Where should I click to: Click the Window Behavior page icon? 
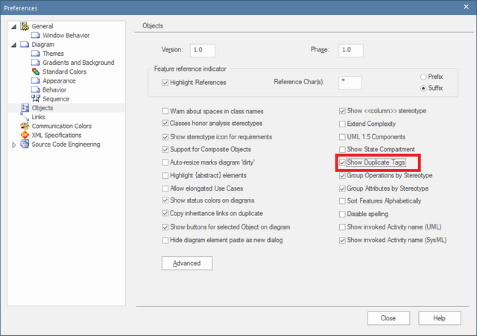point(35,35)
